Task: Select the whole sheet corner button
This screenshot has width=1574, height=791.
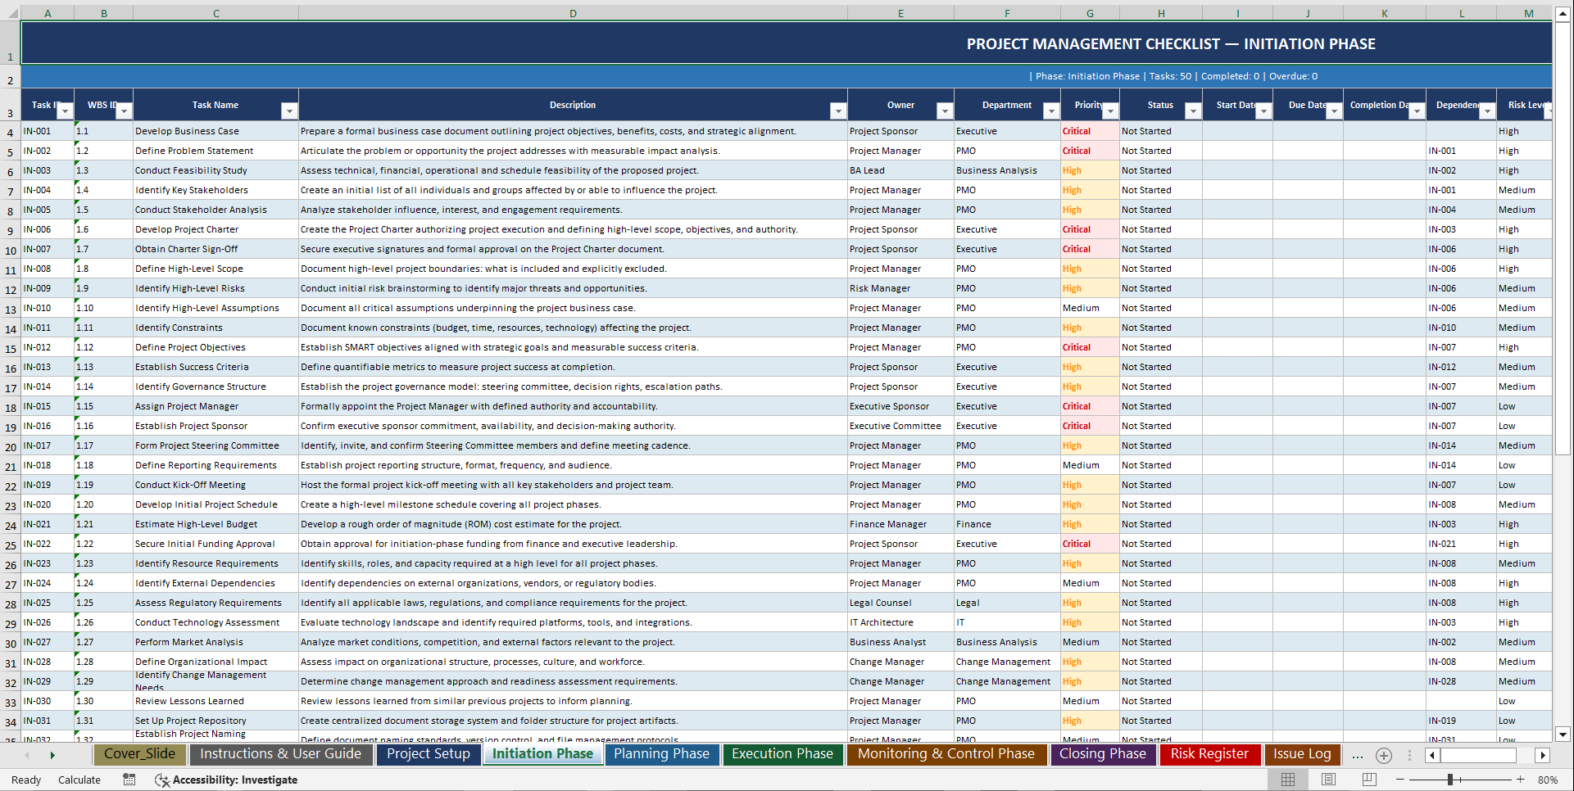Action: pos(10,13)
